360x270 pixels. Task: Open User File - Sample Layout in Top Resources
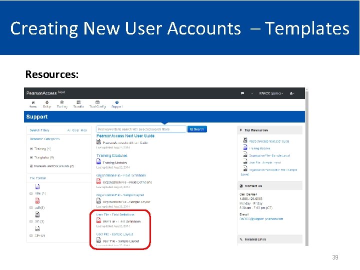click(265, 162)
